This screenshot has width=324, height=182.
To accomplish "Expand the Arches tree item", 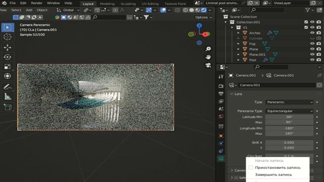I will (238, 33).
